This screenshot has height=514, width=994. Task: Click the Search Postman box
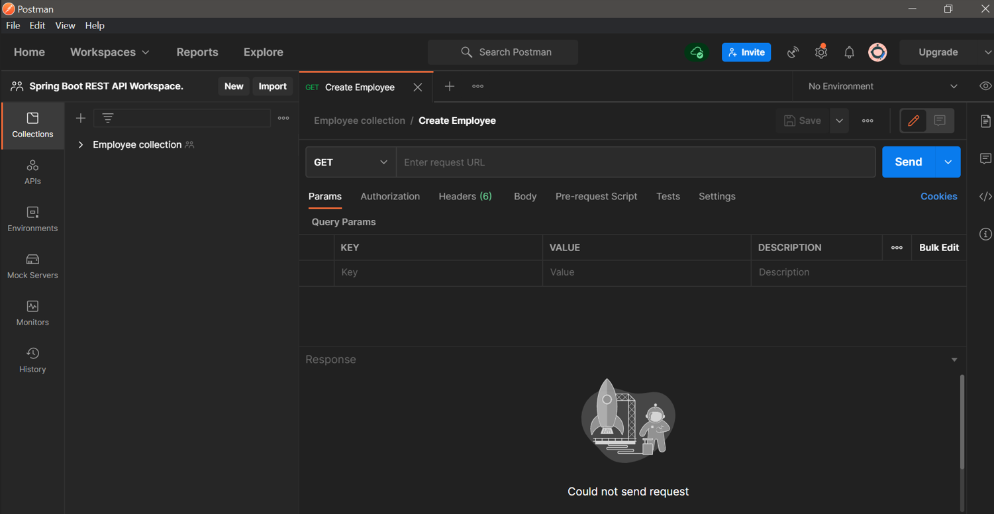click(503, 52)
